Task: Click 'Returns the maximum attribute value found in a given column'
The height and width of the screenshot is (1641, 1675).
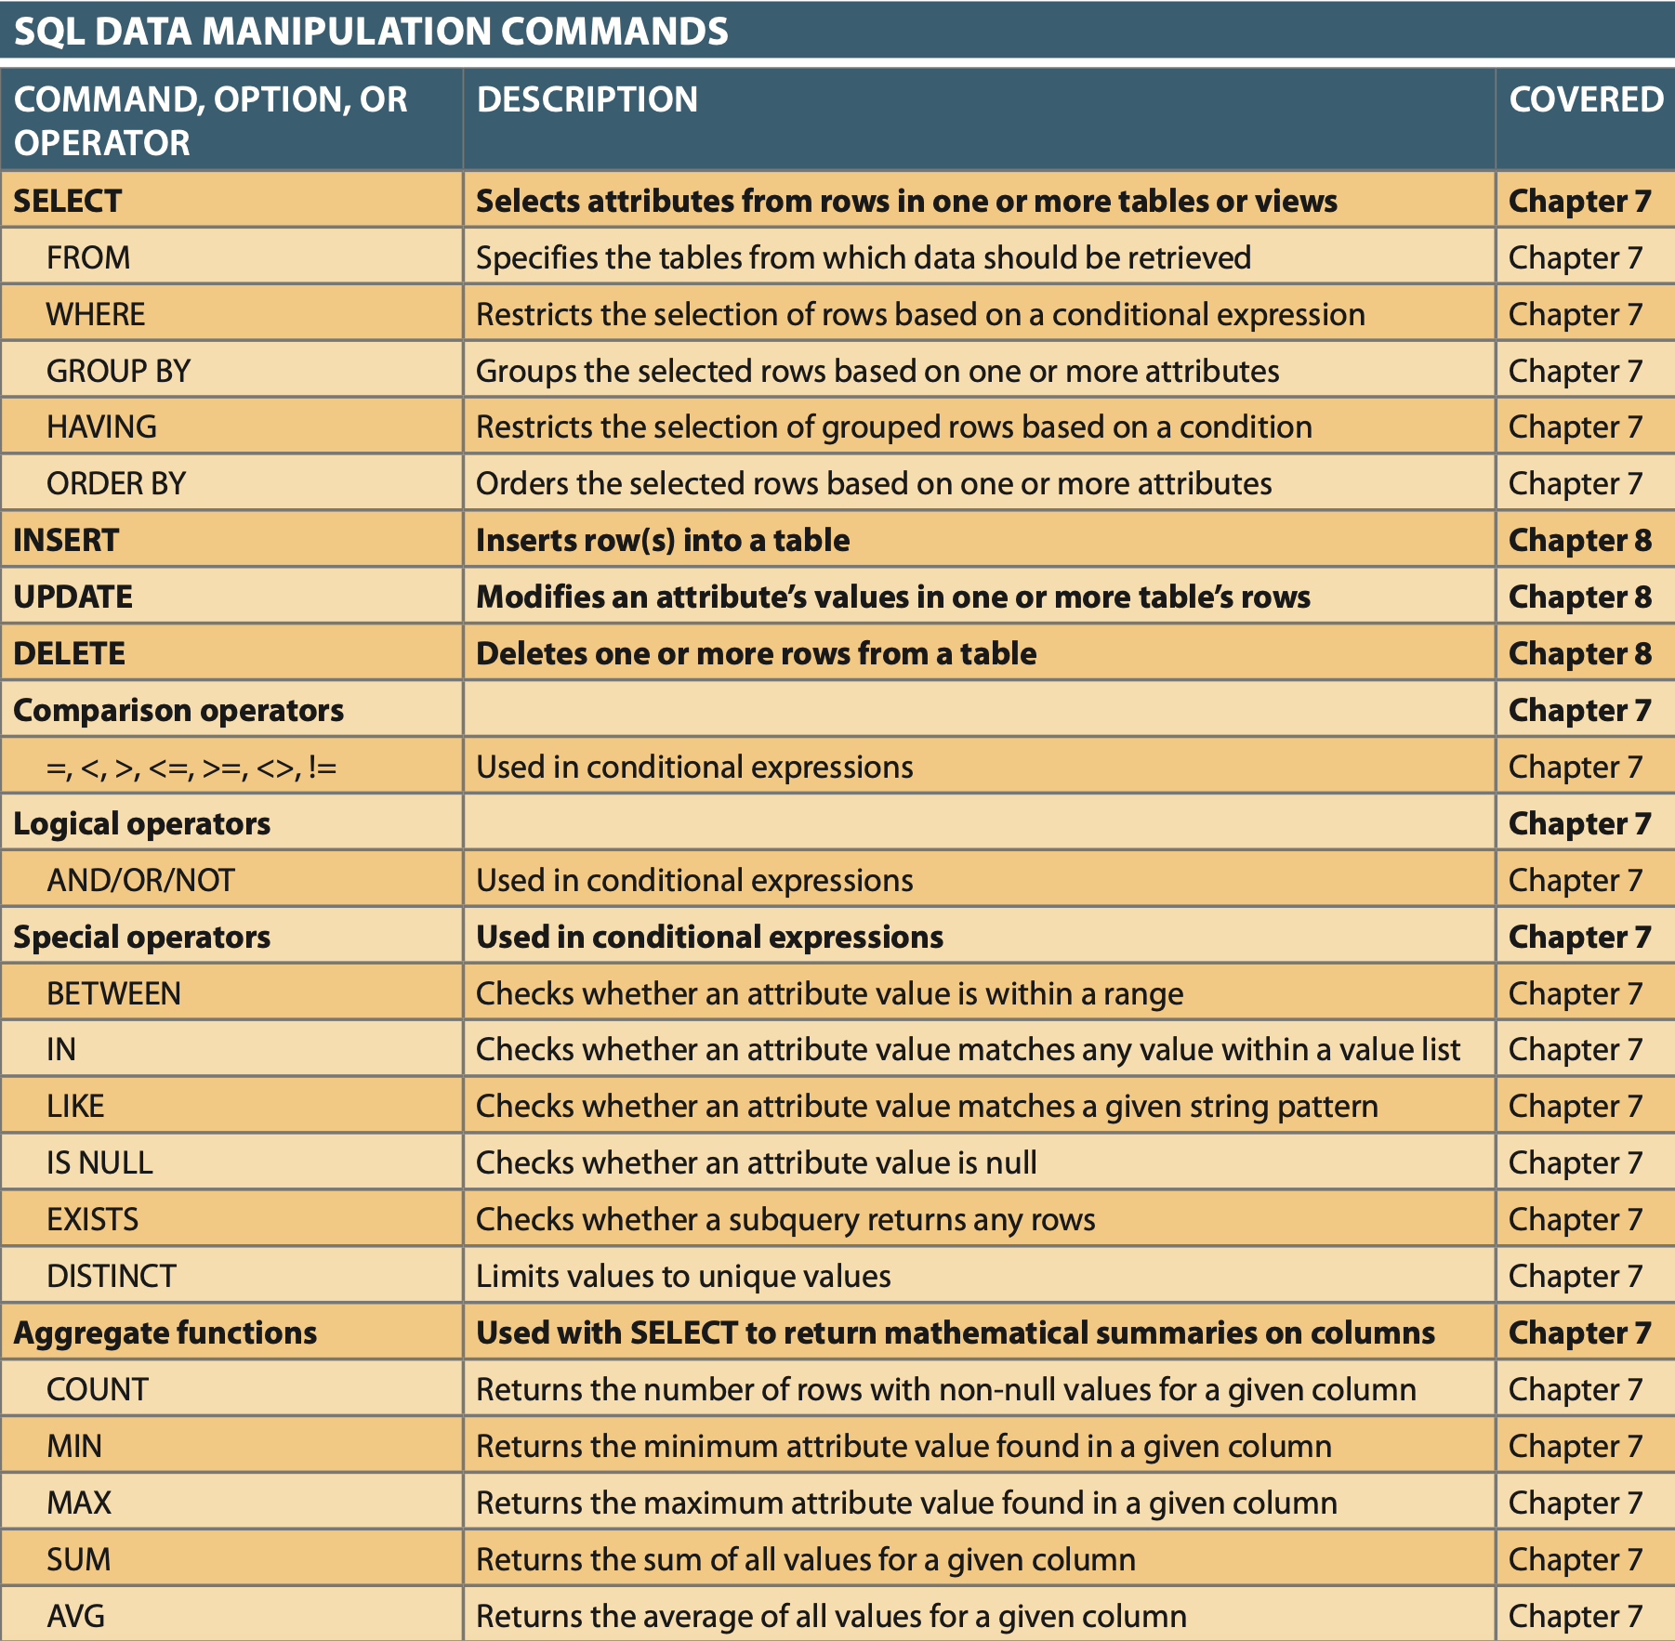Action: click(906, 1503)
